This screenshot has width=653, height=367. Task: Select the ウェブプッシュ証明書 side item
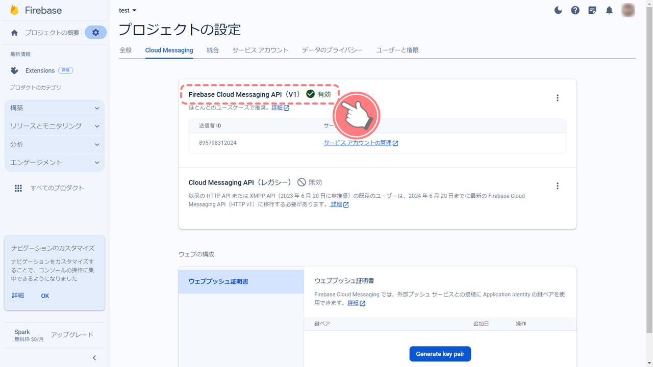click(x=241, y=281)
